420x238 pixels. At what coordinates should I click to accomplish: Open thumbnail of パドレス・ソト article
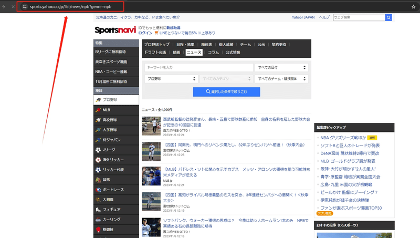coord(151,176)
